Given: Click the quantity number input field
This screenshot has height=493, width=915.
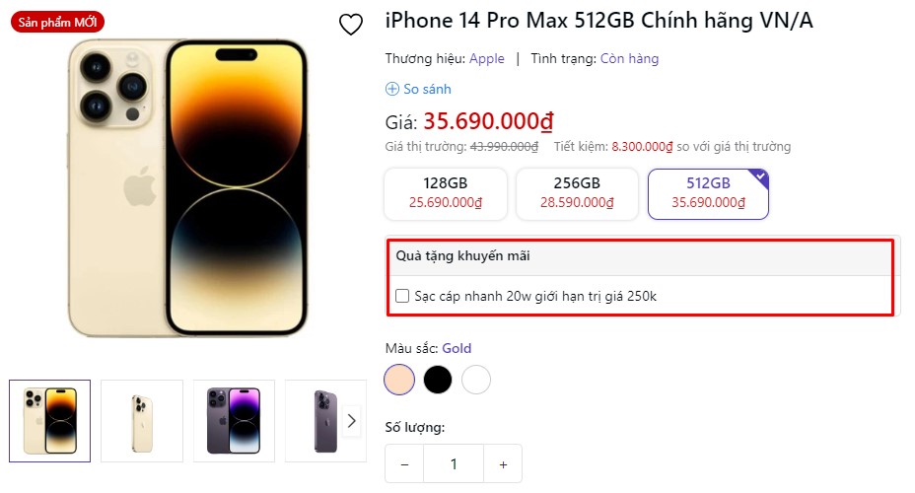Looking at the screenshot, I should click(x=454, y=463).
